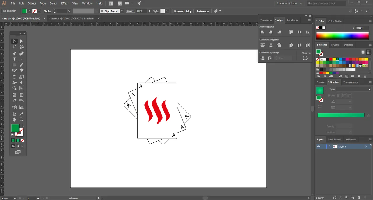Open the Transparency tab
Viewport: 373px width, 200px height.
(x=350, y=82)
